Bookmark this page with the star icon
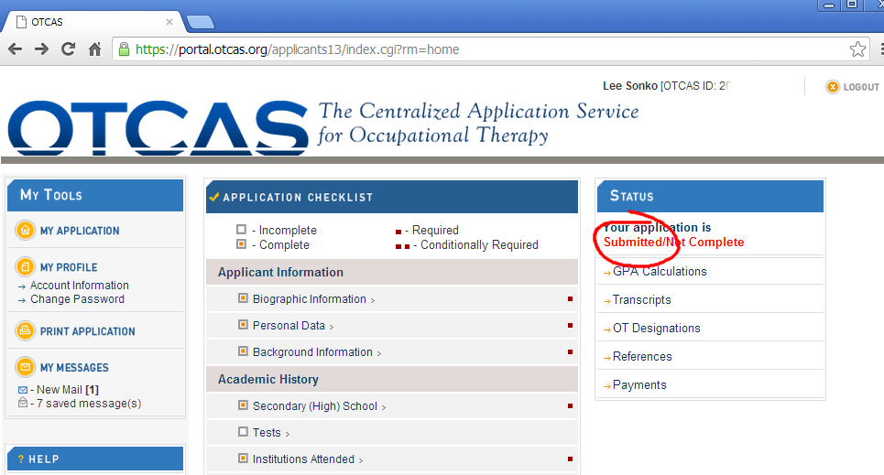This screenshot has width=884, height=475. point(857,49)
